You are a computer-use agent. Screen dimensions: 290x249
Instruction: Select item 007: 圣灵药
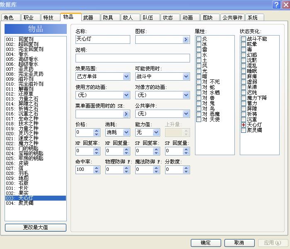36,69
